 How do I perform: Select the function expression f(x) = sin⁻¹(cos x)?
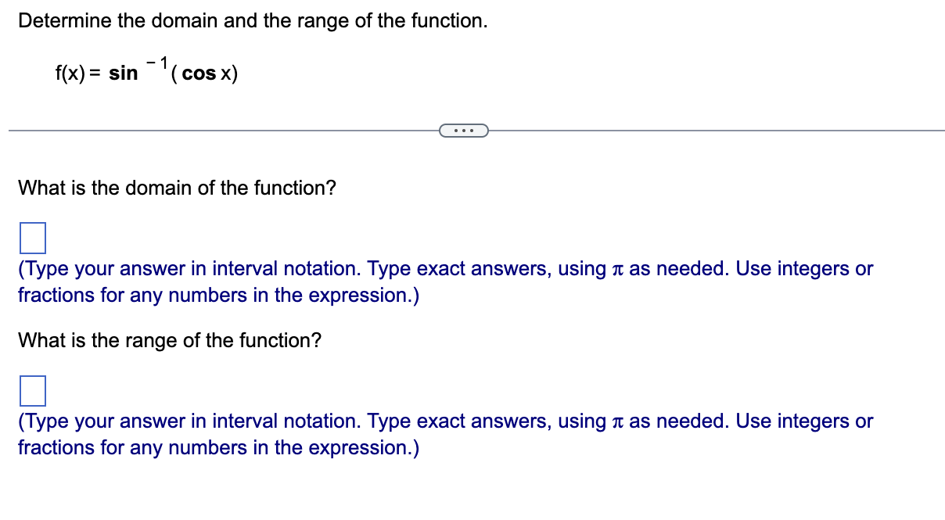tap(145, 70)
